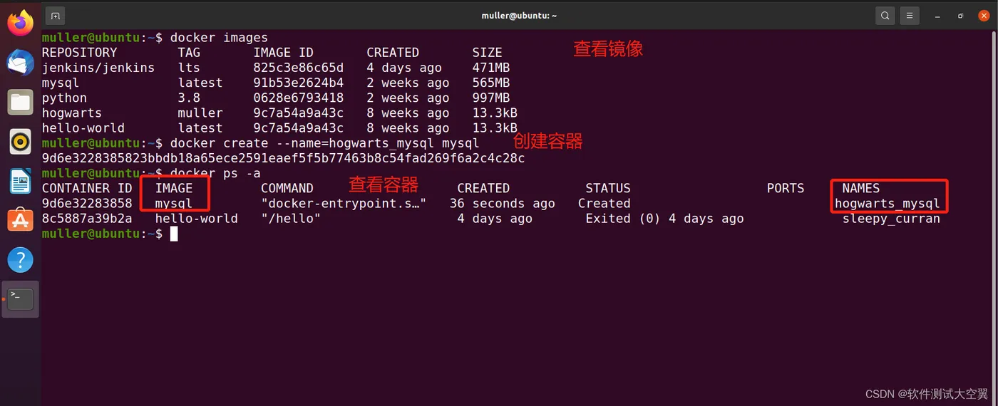Click the sleepy_curran container name
998x406 pixels.
coord(891,219)
